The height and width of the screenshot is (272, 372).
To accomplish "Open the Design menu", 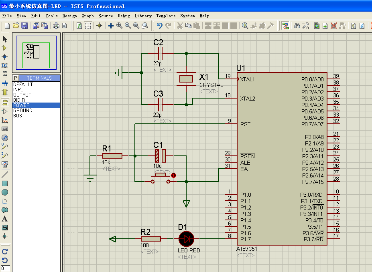I will pos(69,16).
